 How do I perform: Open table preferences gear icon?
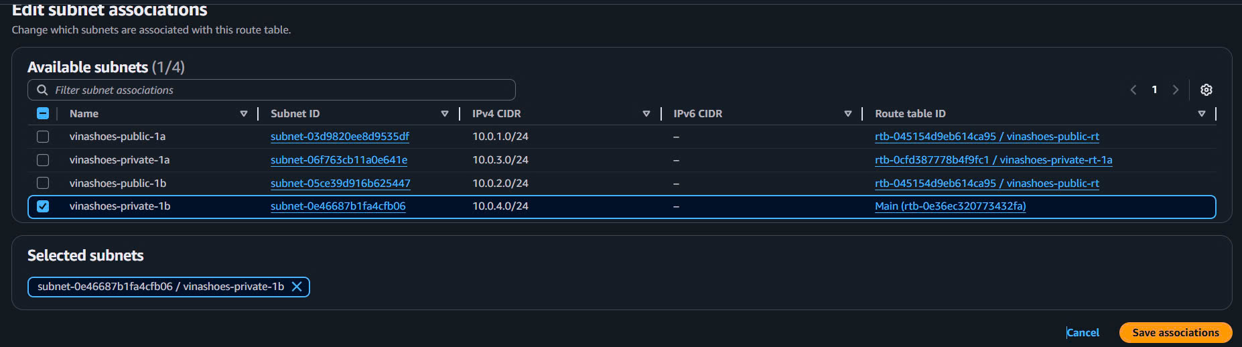[1206, 90]
